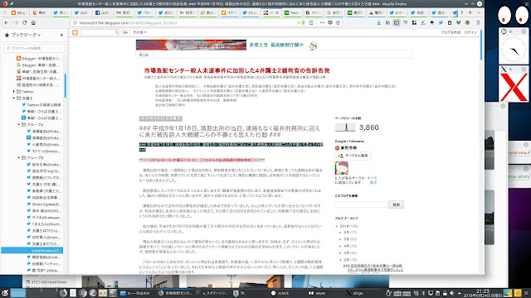The width and height of the screenshot is (531, 298).
Task: Switch to the Blog tab with Blogger icon
Action: (x=19, y=12)
